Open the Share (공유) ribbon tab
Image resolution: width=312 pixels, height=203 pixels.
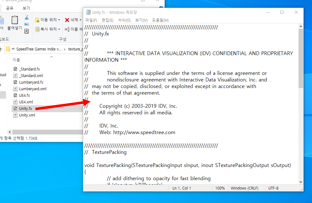(9, 8)
